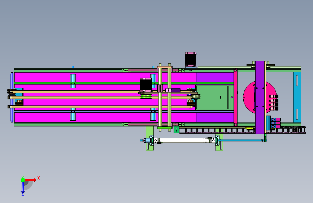
Task: Select the black stepper motor above the top frame rail
Action: 191,59
